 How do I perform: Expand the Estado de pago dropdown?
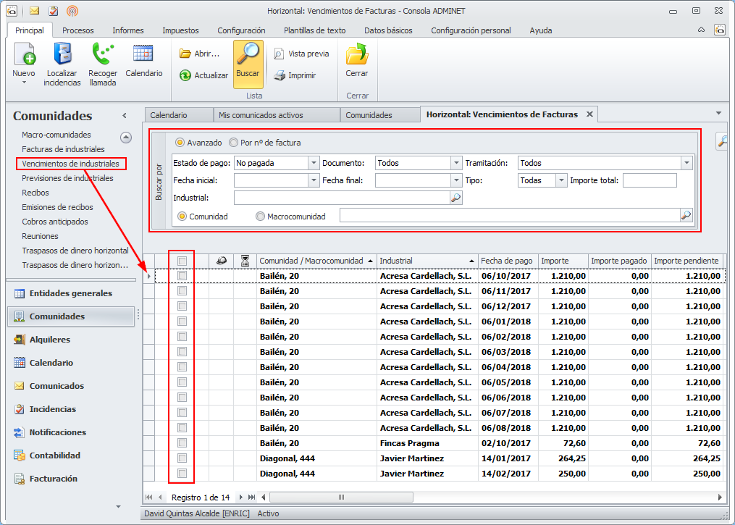313,164
